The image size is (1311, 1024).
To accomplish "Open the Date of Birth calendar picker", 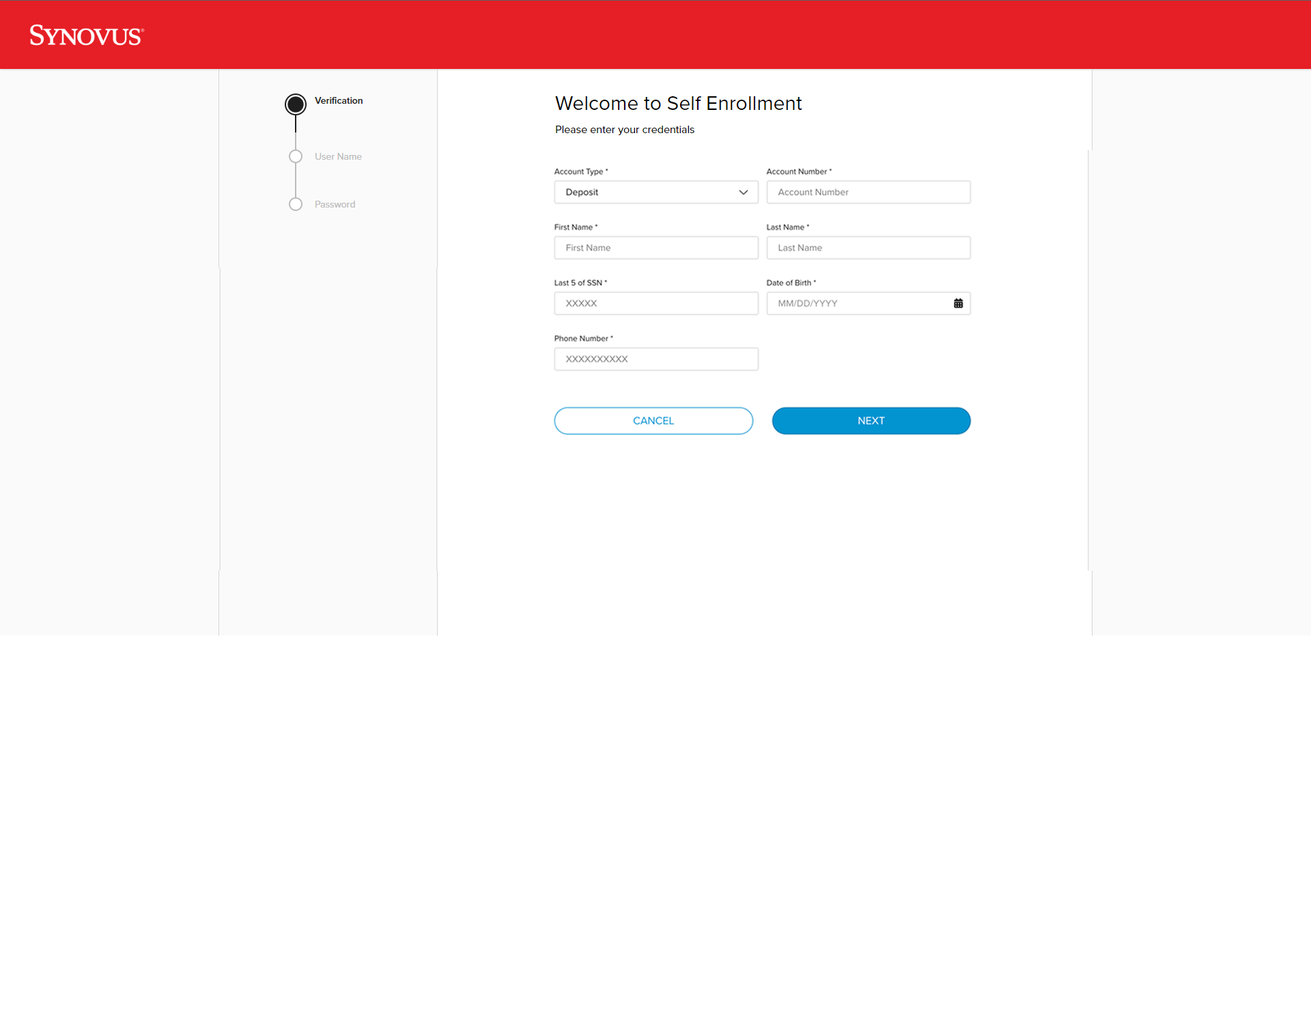I will pos(958,303).
